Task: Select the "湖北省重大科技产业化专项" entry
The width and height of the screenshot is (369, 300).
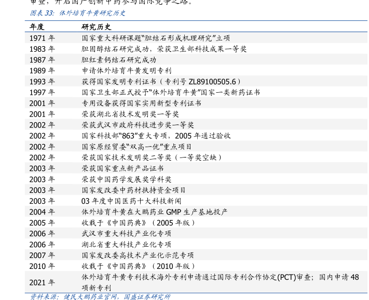Action: 127,245
